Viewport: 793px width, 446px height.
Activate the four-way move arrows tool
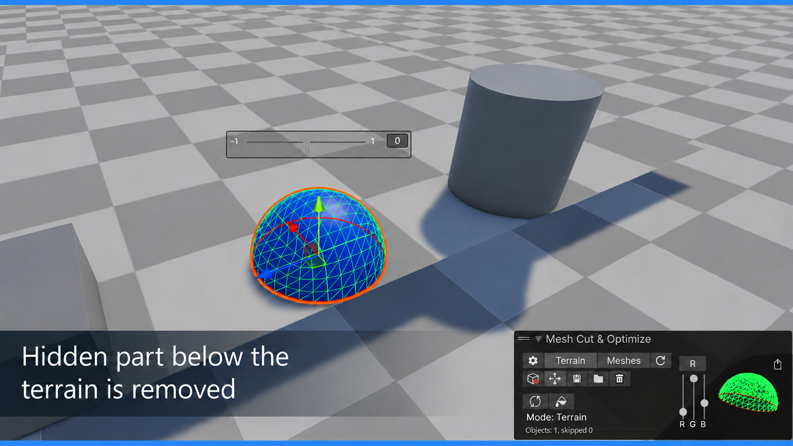pyautogui.click(x=554, y=379)
